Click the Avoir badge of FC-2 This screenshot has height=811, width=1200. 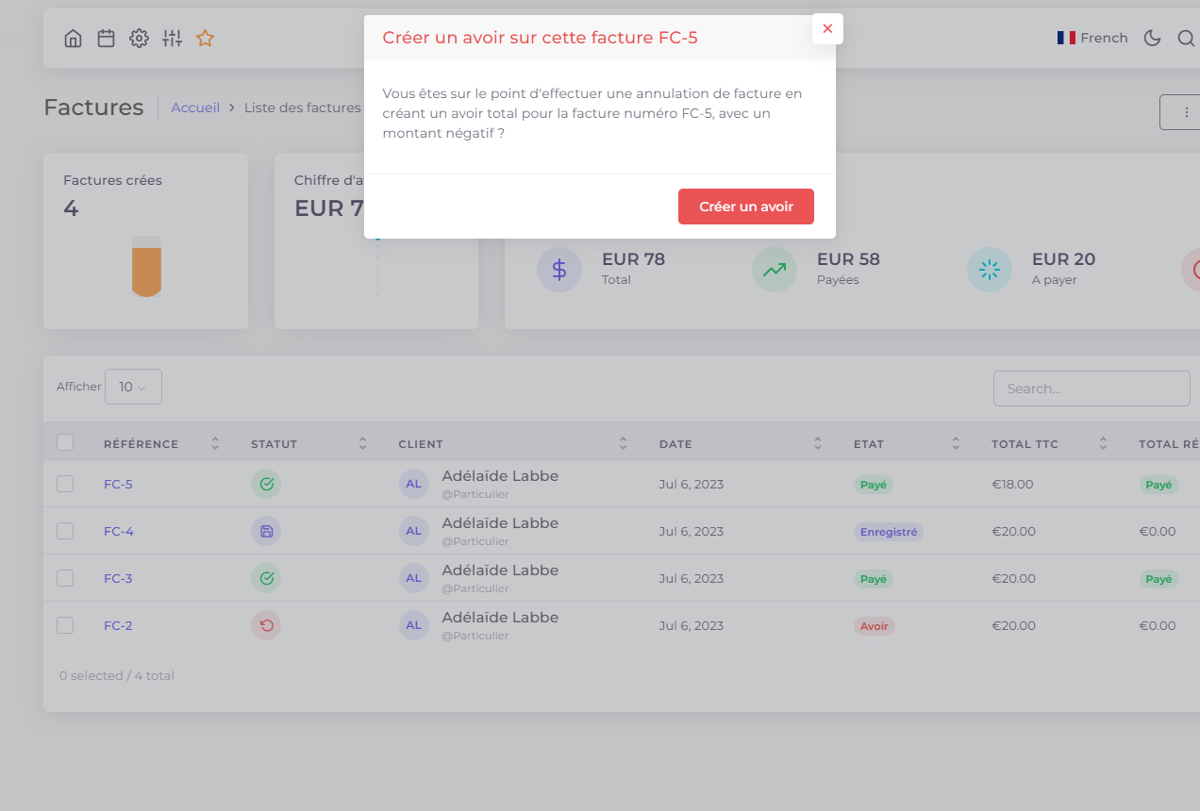click(875, 626)
